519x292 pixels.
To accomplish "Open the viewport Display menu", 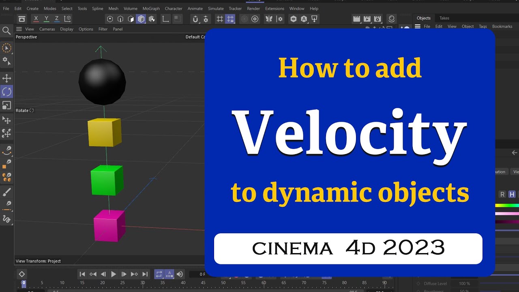I will (67, 29).
